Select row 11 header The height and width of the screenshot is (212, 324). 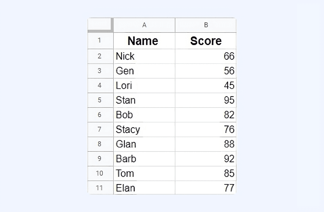pos(100,188)
